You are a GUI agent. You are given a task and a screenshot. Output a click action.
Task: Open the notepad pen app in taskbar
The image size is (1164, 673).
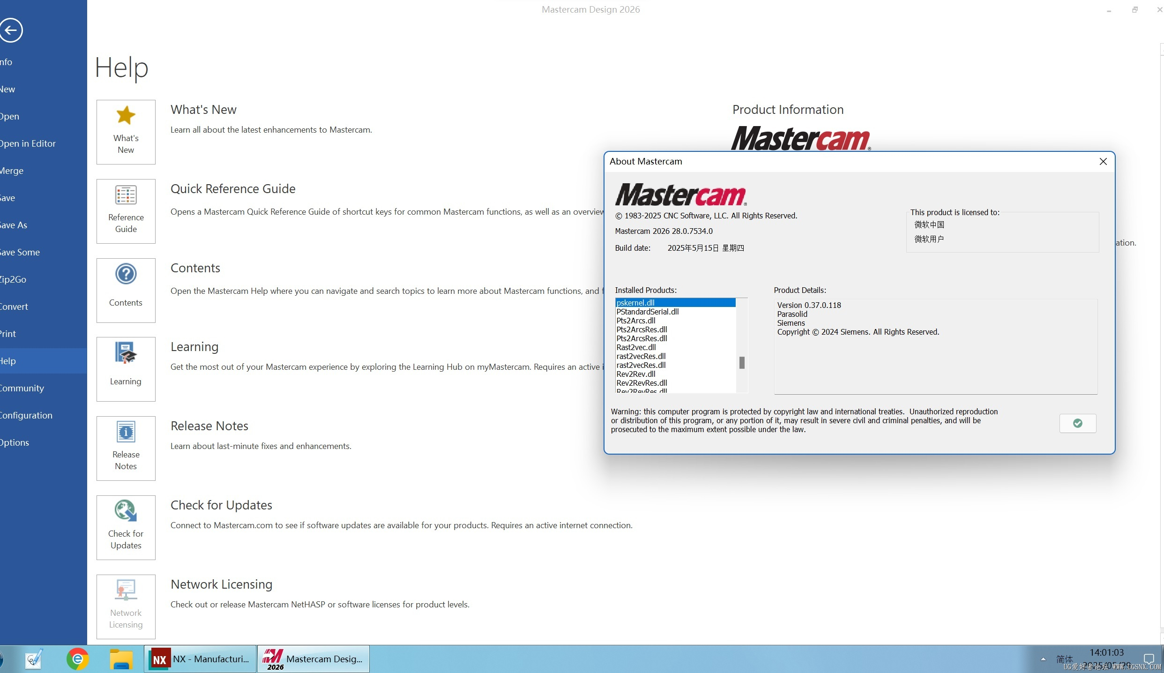click(x=34, y=659)
